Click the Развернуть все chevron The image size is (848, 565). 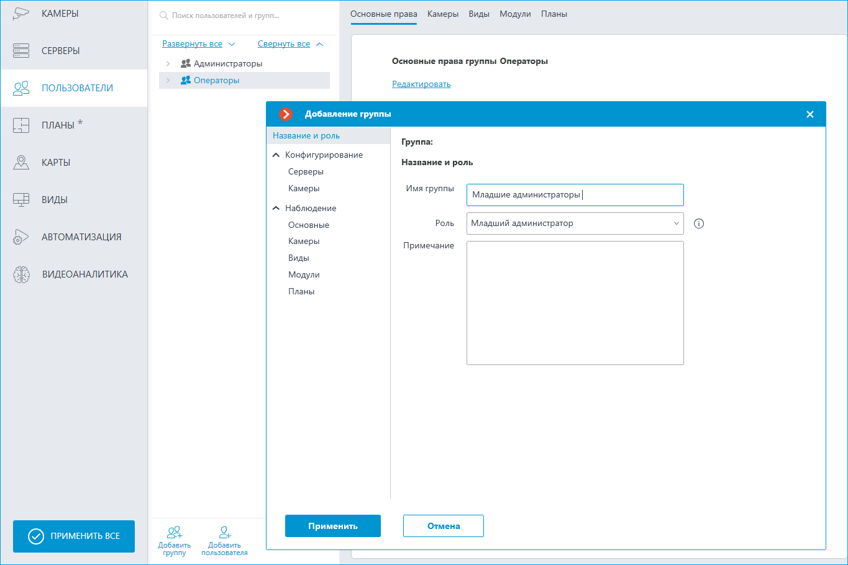(232, 44)
